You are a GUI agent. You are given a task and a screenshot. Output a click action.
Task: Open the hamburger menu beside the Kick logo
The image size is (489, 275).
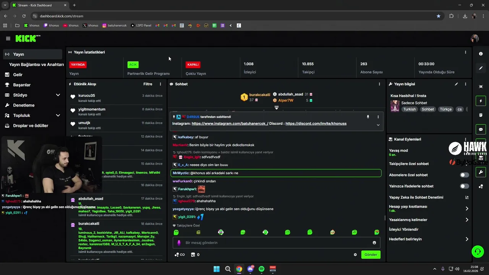click(8, 39)
